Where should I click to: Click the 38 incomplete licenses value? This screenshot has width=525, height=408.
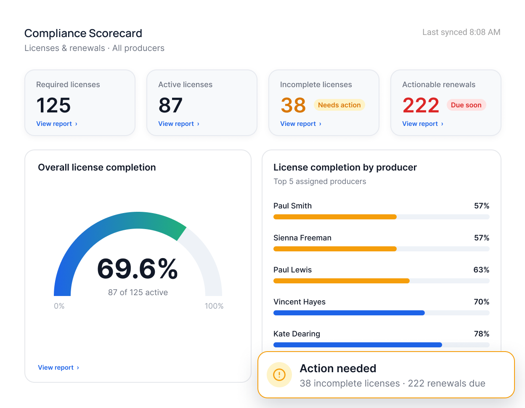click(x=293, y=105)
